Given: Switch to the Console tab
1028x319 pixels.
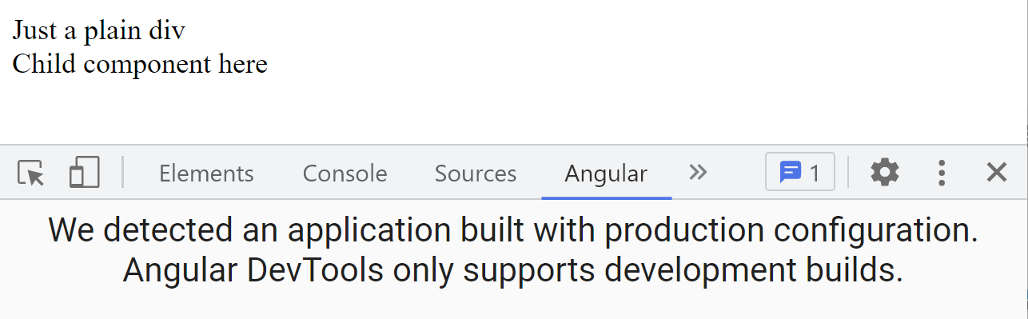Looking at the screenshot, I should pyautogui.click(x=345, y=173).
